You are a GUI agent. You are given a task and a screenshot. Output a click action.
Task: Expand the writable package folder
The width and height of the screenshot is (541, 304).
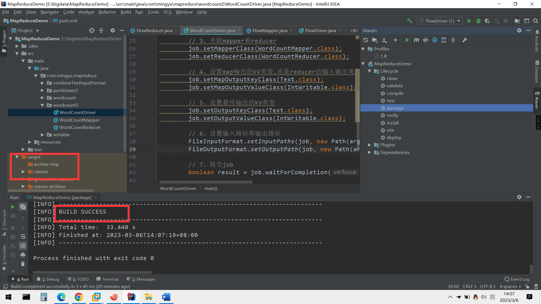click(42, 135)
